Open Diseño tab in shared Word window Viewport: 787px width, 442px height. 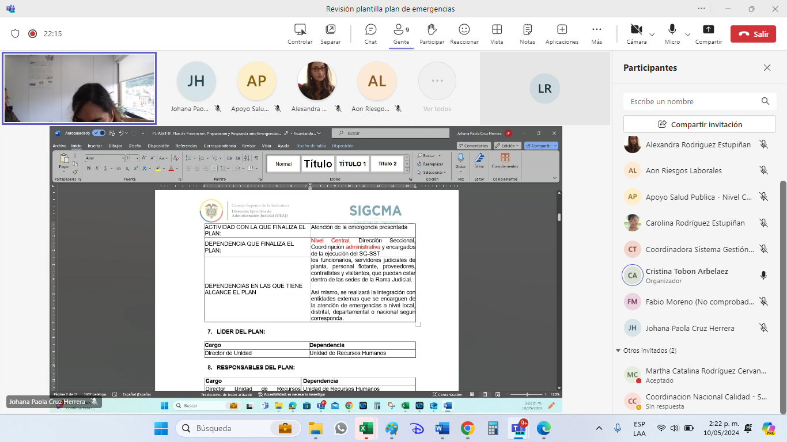pyautogui.click(x=135, y=146)
